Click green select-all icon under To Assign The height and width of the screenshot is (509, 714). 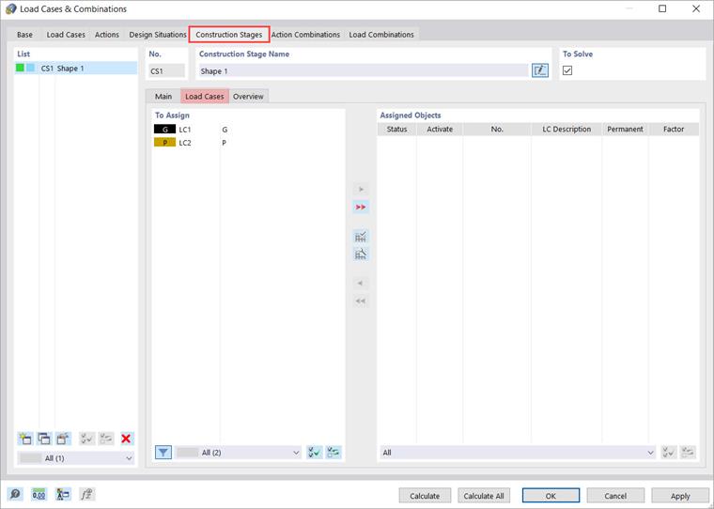314,452
